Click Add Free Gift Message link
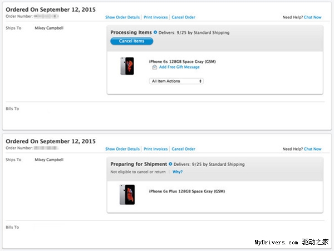Viewport: 334px width, 251px height. 179,67
